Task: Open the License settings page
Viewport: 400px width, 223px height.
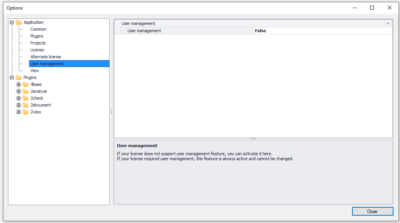Action: point(37,50)
